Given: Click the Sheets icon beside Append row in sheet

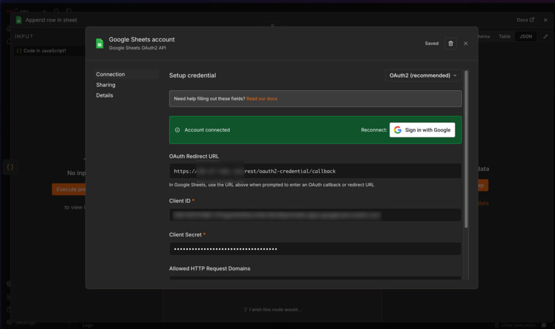Looking at the screenshot, I should 19,20.
